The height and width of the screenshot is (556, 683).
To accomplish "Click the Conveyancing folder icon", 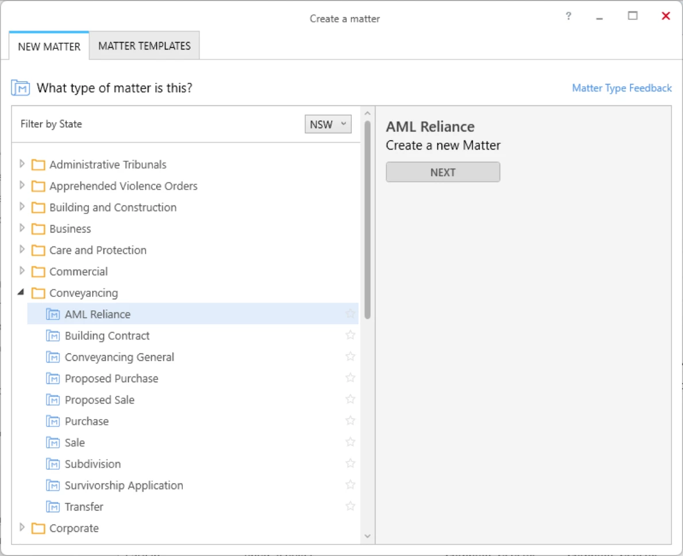I will coord(39,293).
